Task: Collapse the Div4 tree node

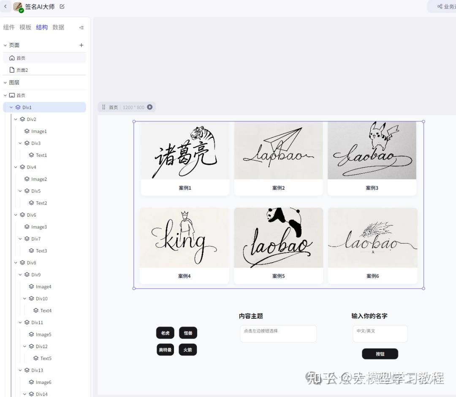Action: 16,167
